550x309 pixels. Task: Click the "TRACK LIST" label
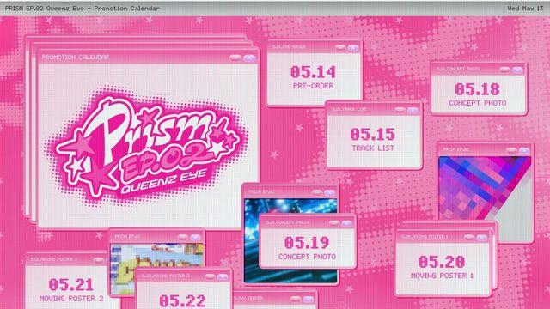pos(373,148)
